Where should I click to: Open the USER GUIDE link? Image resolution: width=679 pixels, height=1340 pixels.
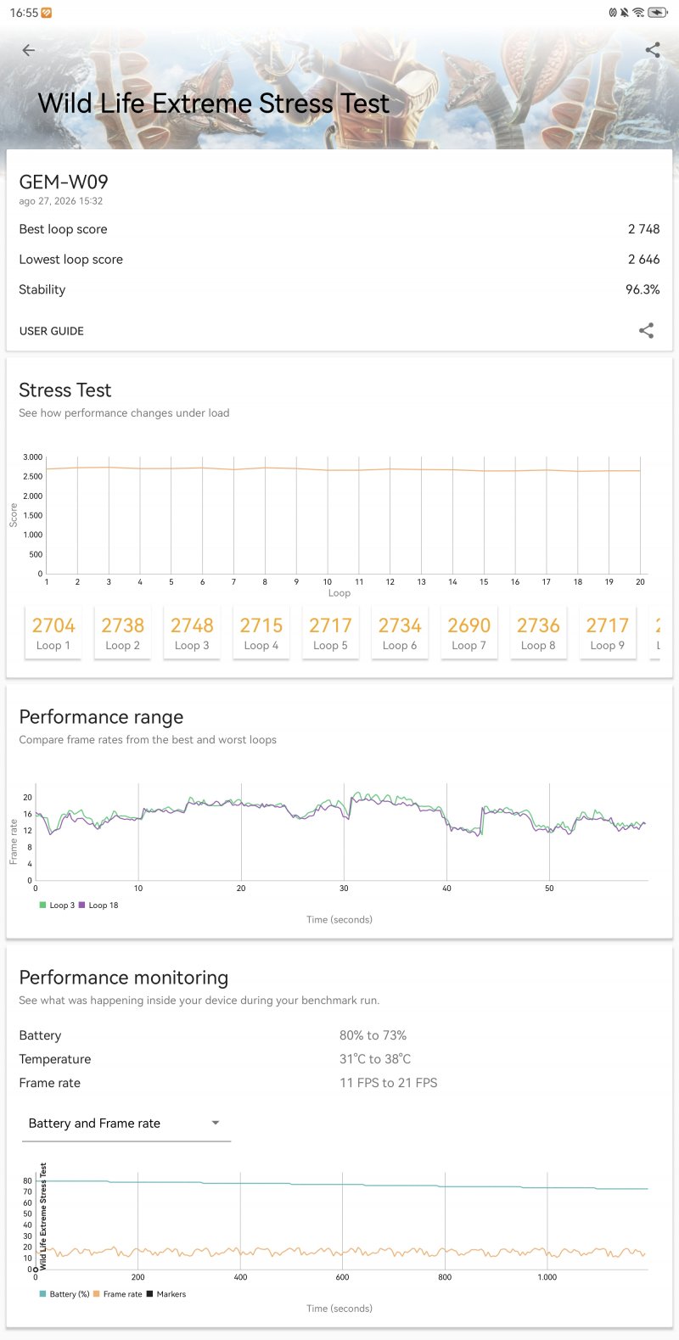(52, 331)
